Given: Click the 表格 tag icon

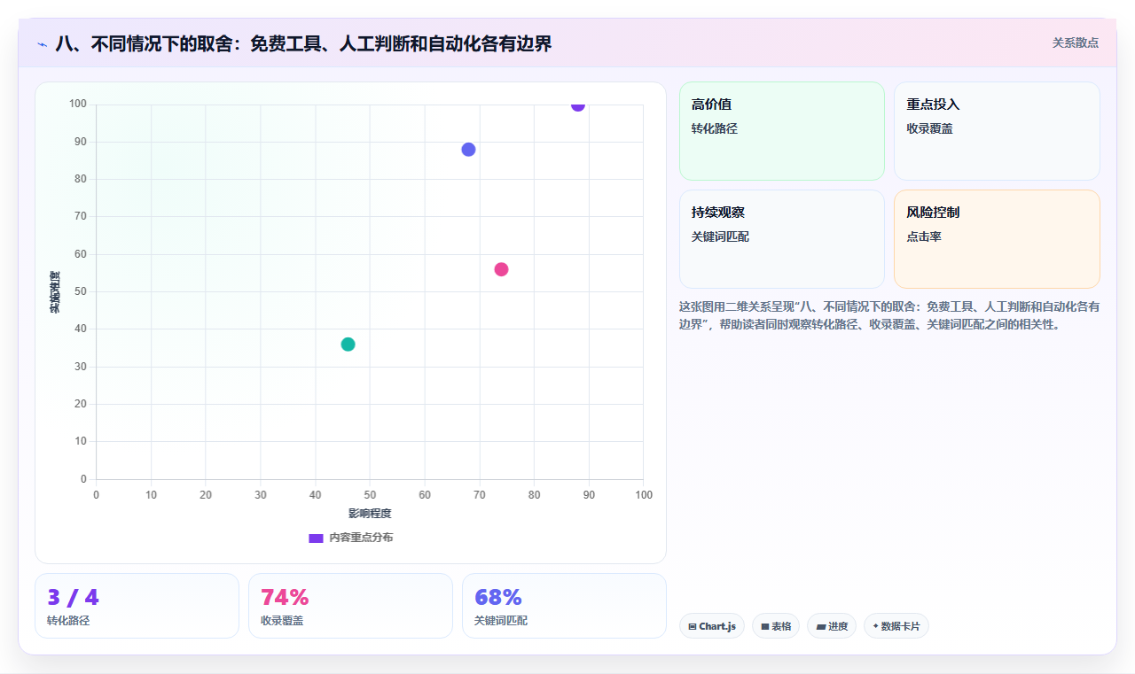Looking at the screenshot, I should pos(765,626).
